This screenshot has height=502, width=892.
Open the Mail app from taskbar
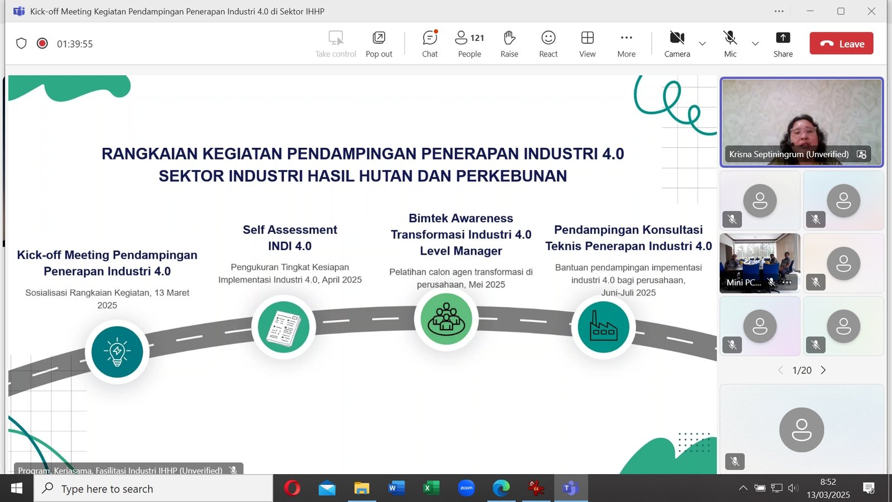pyautogui.click(x=327, y=489)
